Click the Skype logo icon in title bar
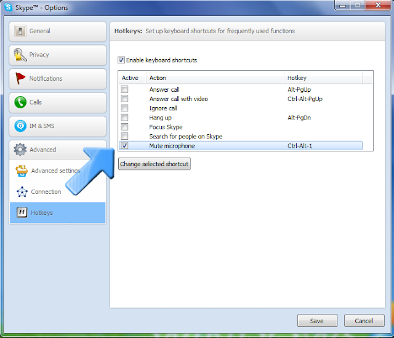The width and height of the screenshot is (394, 338). pos(8,7)
